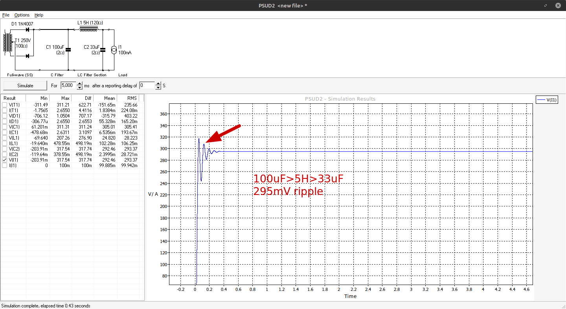This screenshot has height=309, width=566.
Task: Increase simulation duration with up arrow
Action: pyautogui.click(x=80, y=83)
